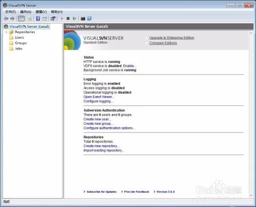Click the Forward arrow in the toolbar
Viewport: 256px width, 207px height.
(x=12, y=18)
